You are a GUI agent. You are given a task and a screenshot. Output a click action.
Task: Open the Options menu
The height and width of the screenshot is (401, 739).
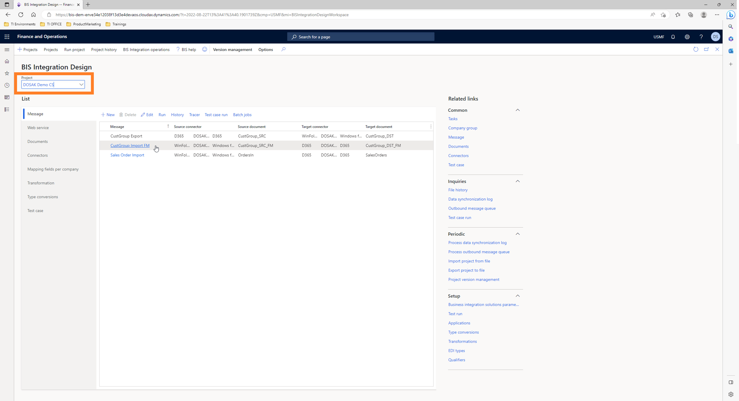click(x=265, y=49)
